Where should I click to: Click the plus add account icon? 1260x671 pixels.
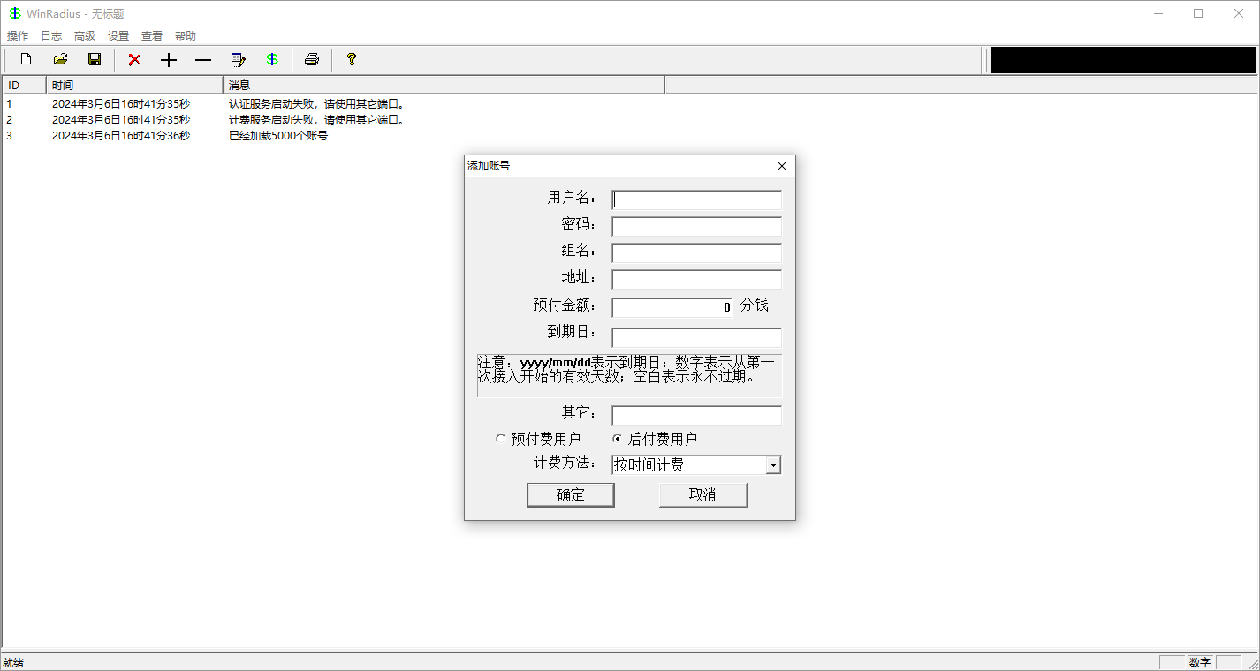tap(169, 60)
